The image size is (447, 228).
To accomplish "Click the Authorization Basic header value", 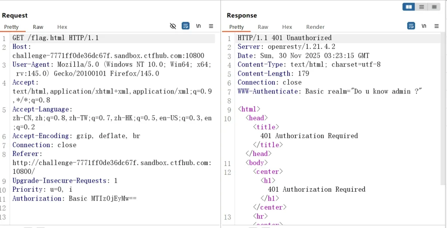I will click(x=103, y=198).
